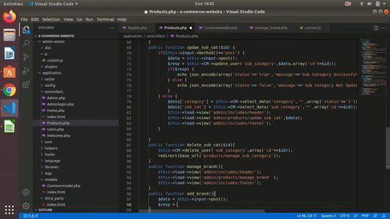Change PHP language mode in status bar
Viewport: 390px width, 219px height.
tap(365, 216)
